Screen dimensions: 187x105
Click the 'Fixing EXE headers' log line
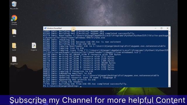63,82
